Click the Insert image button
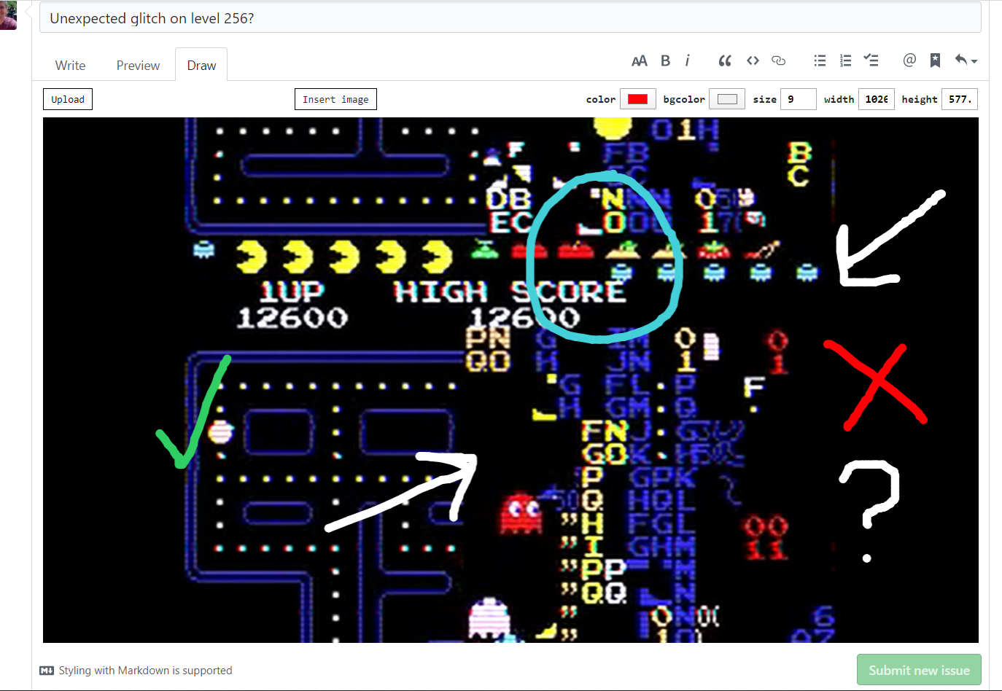 [335, 99]
